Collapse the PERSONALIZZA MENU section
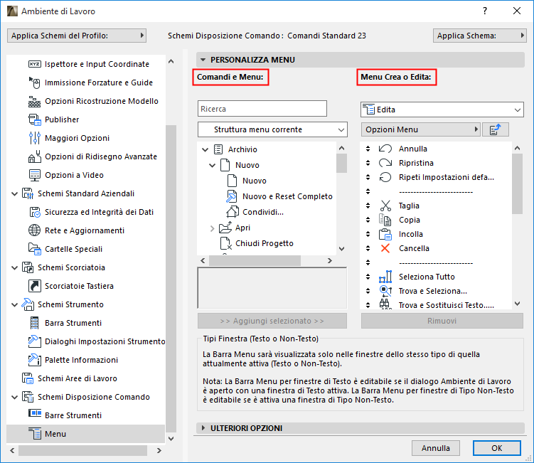The image size is (534, 463). click(x=203, y=60)
